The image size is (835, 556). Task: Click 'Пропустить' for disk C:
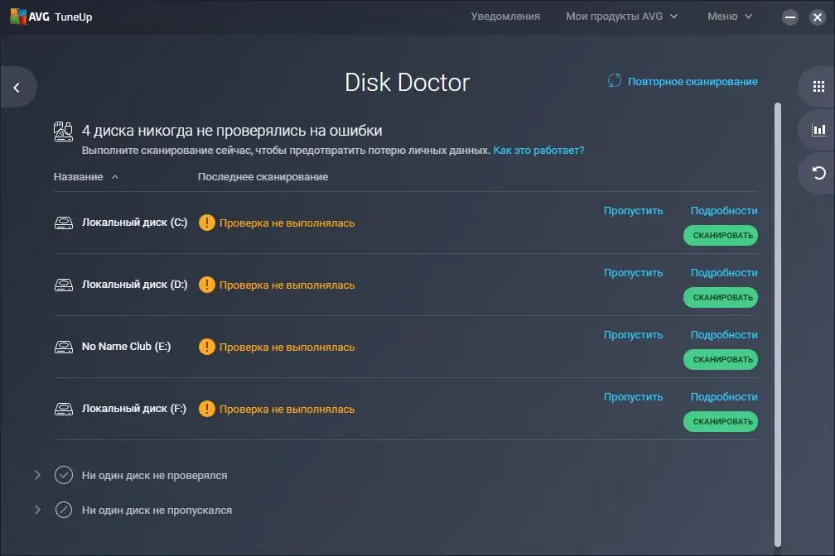coord(633,211)
